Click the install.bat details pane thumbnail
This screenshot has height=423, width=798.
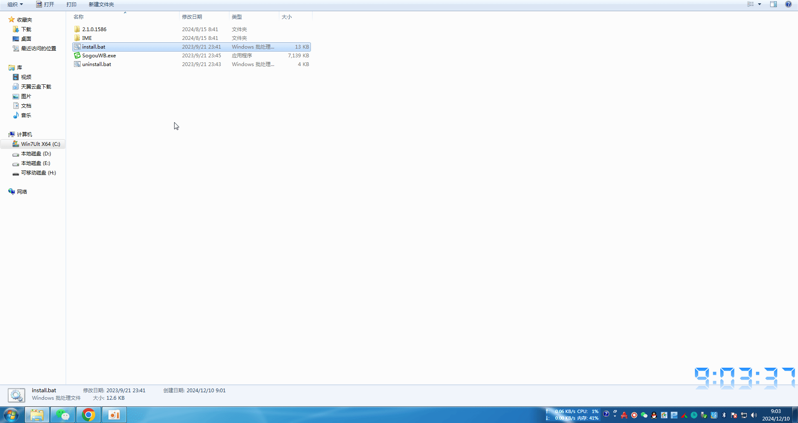coord(17,395)
